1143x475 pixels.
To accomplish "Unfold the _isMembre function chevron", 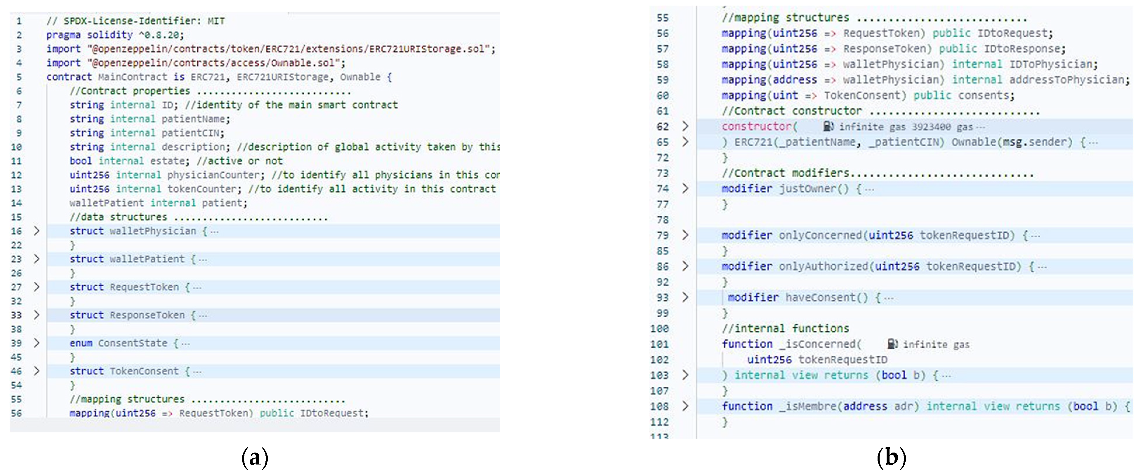I will (685, 406).
